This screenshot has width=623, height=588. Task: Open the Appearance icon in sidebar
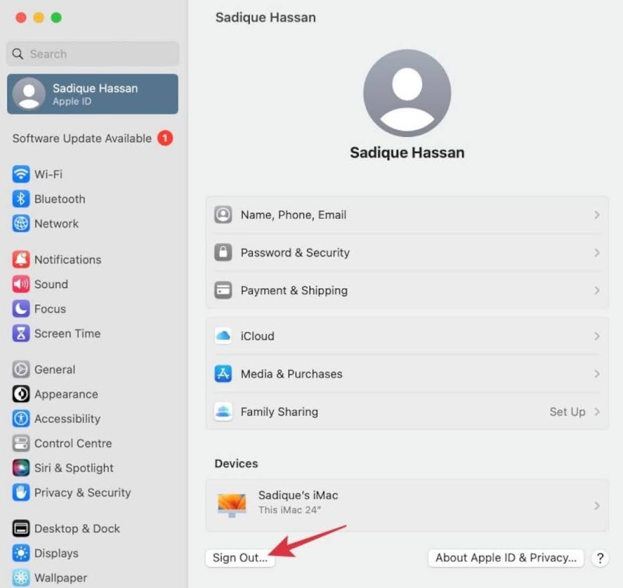(x=21, y=394)
